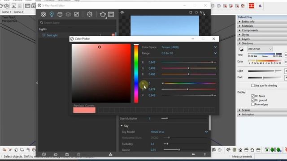Click the preview options icon above swatch
Screen dimensions: 287x161
[122, 12]
